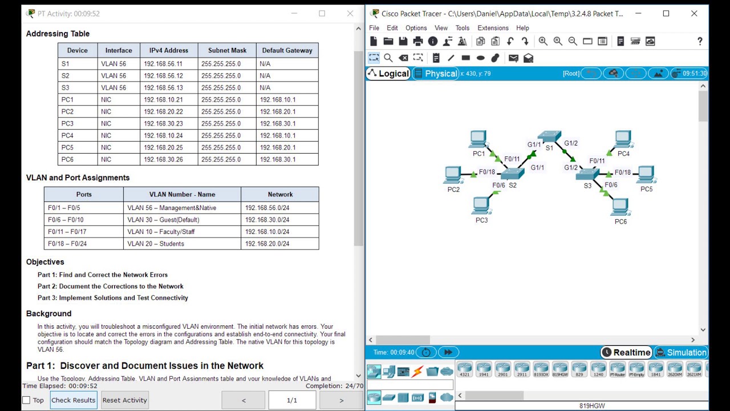
Task: Open the View menu
Action: (441, 28)
